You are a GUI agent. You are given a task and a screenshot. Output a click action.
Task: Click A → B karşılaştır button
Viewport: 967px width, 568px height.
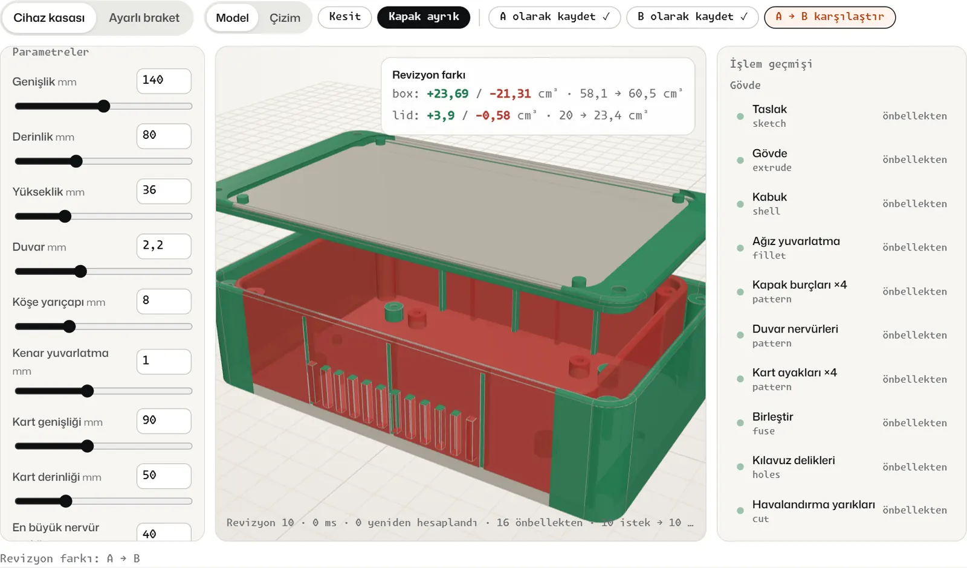click(x=830, y=17)
